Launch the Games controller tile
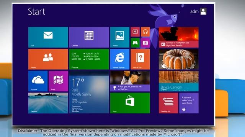245x137 pixels. pyautogui.click(x=135, y=43)
